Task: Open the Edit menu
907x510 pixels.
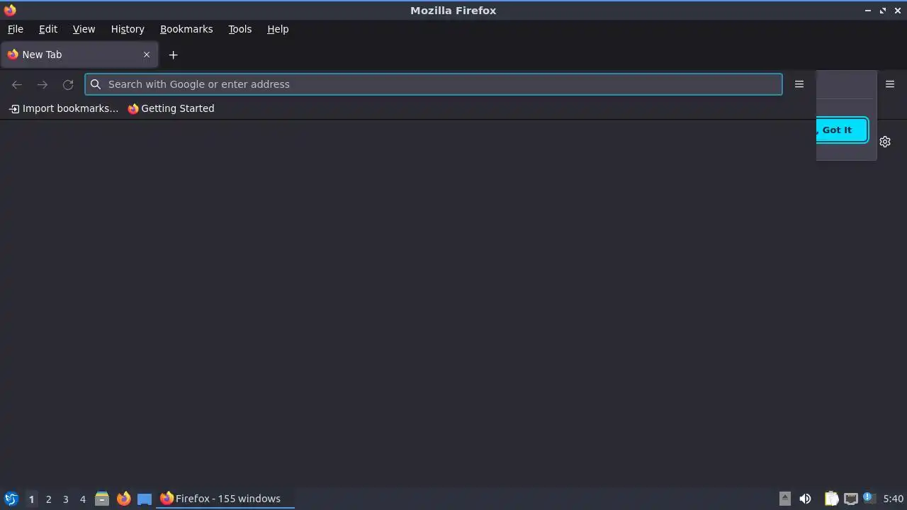Action: pos(48,29)
